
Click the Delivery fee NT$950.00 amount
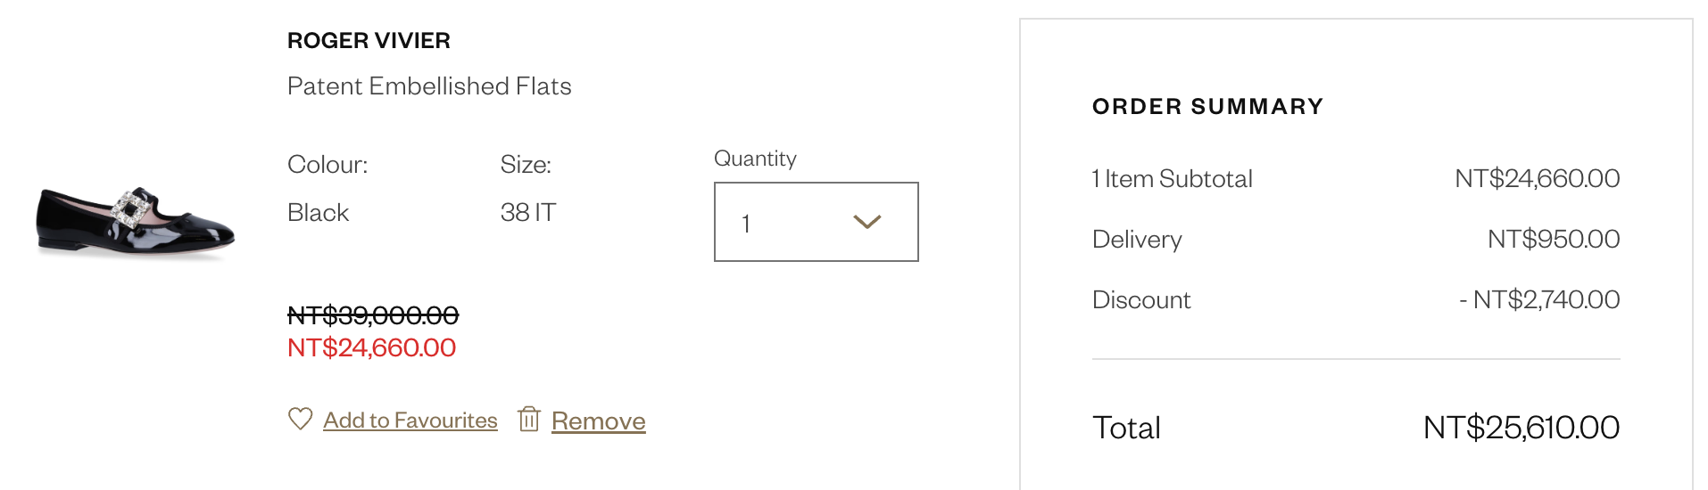[1553, 239]
